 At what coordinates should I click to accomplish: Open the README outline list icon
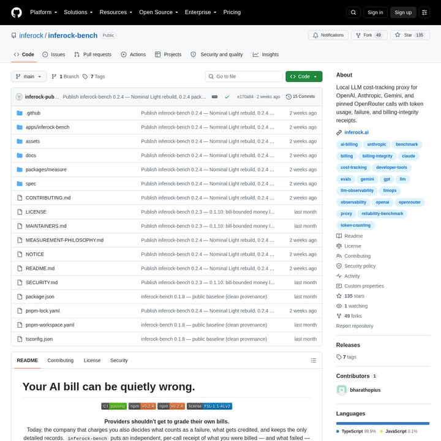click(314, 360)
